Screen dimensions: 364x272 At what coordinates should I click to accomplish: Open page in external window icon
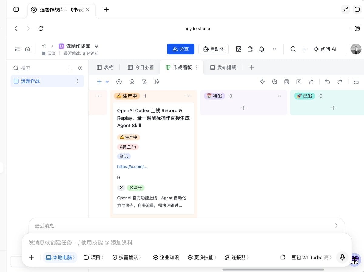pos(357,28)
